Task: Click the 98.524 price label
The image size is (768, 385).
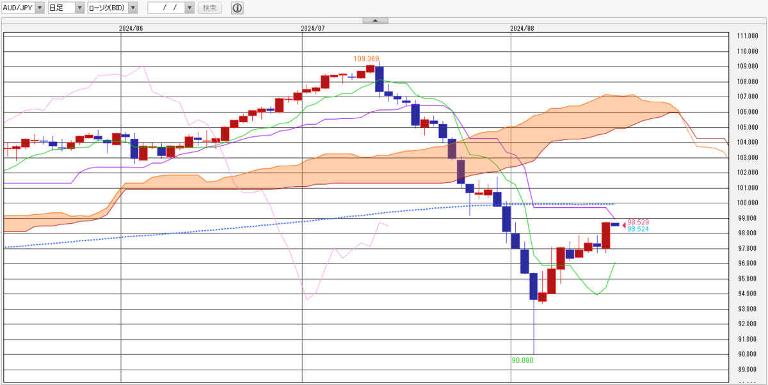Action: coord(638,228)
